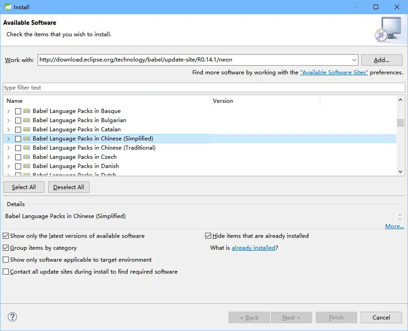This screenshot has height=331, width=408.
Task: Click the category icon for Catalan language pack
Action: pos(27,129)
